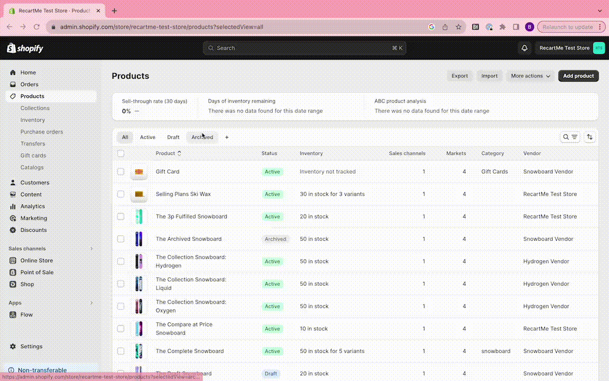The width and height of the screenshot is (609, 381).
Task: Click the Add product button
Action: pos(578,76)
